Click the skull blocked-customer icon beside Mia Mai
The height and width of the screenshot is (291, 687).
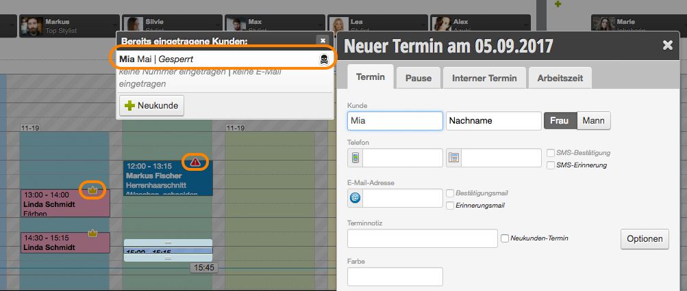(323, 60)
